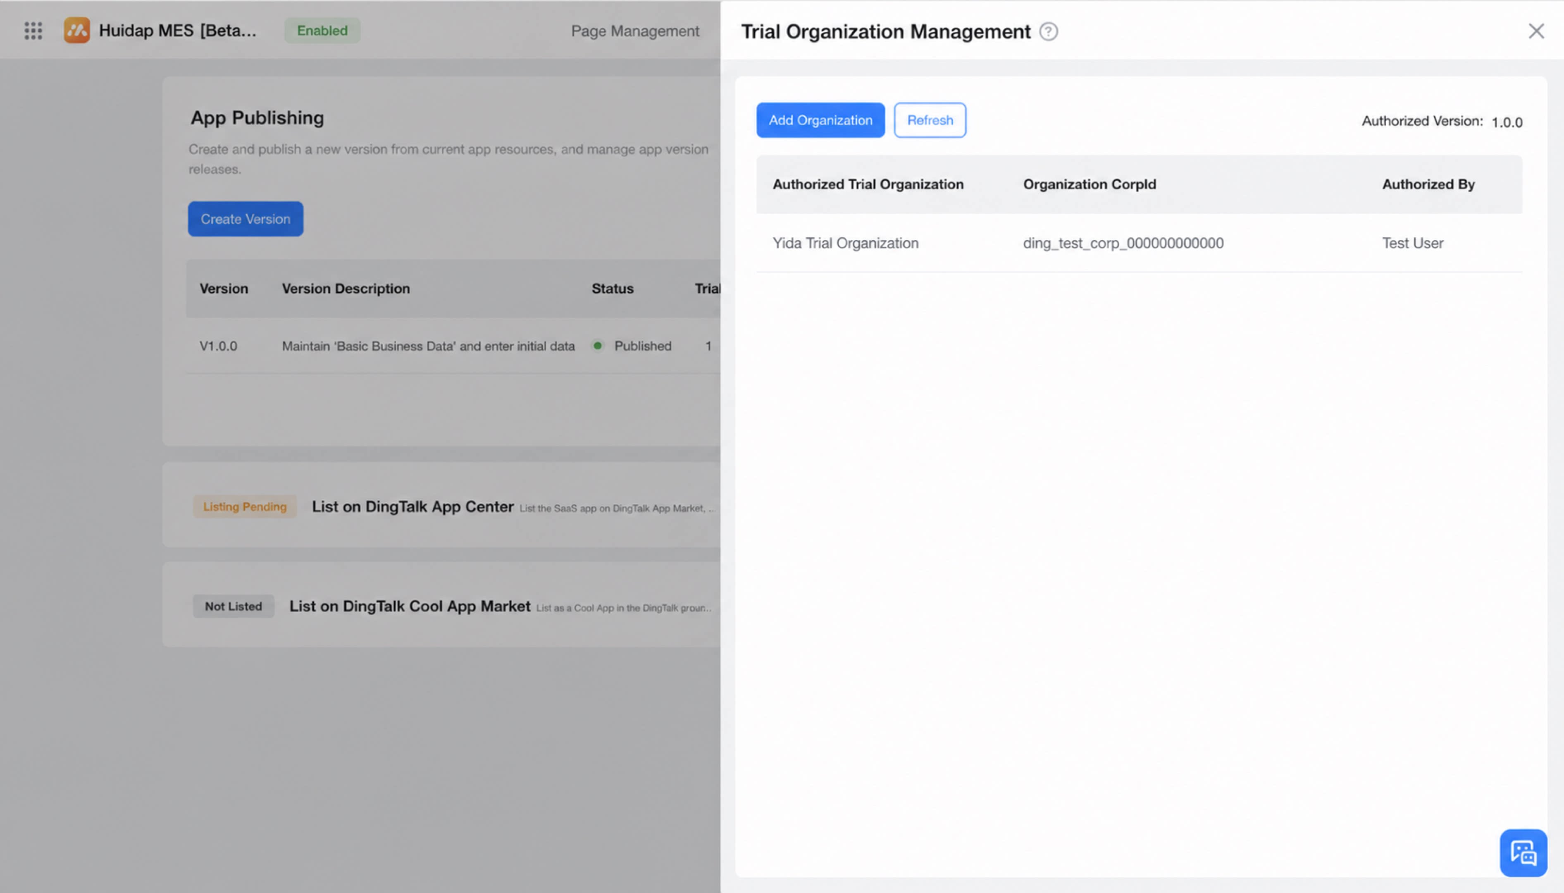Click Create Version button
Image resolution: width=1564 pixels, height=893 pixels.
coord(245,219)
